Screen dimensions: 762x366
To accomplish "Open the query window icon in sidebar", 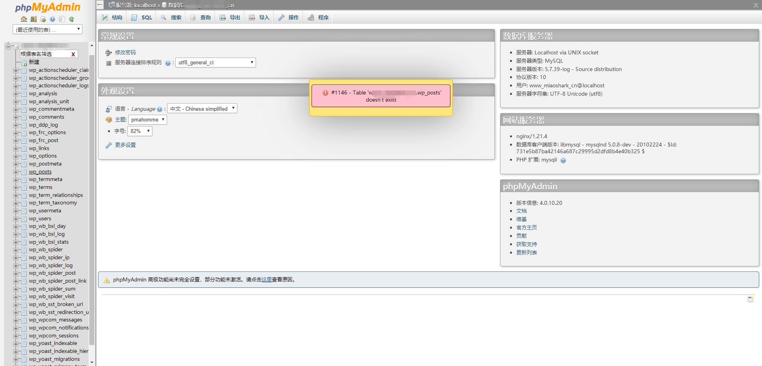I will pyautogui.click(x=43, y=19).
